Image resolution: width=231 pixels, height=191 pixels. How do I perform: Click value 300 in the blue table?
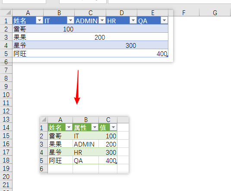(x=121, y=45)
